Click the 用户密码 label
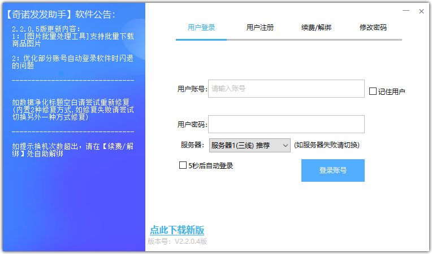The height and width of the screenshot is (254, 432). [x=192, y=125]
